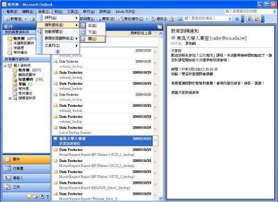Click sender cathy@scu.edu.tw in reading pane

point(211,38)
